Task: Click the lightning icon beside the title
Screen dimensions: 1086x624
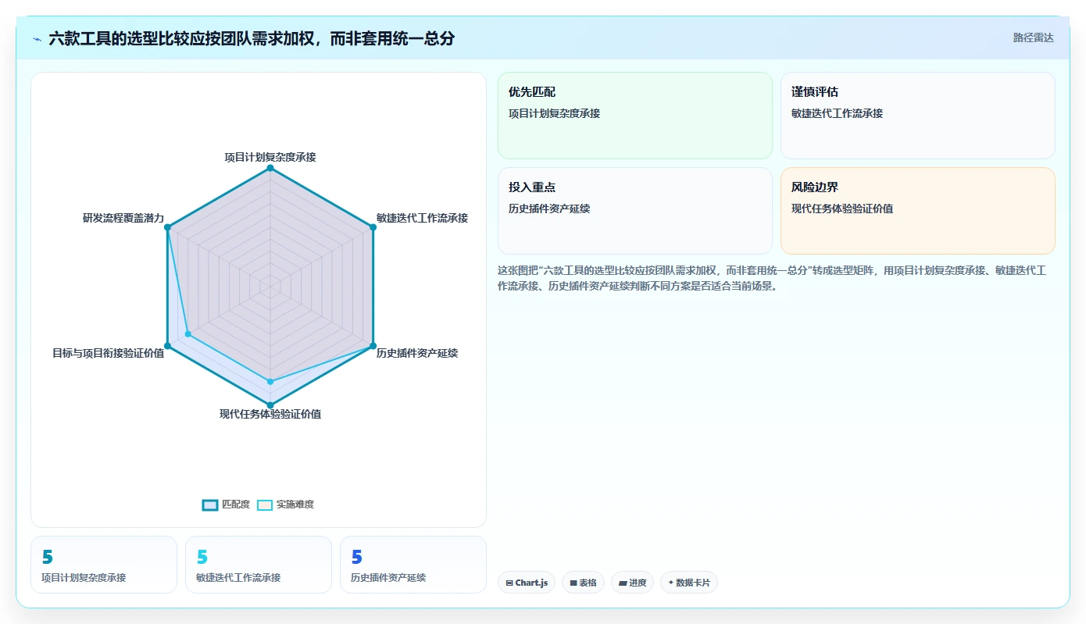Action: pos(38,38)
